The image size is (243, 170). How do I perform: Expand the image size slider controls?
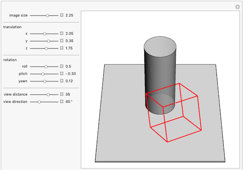tap(62, 15)
